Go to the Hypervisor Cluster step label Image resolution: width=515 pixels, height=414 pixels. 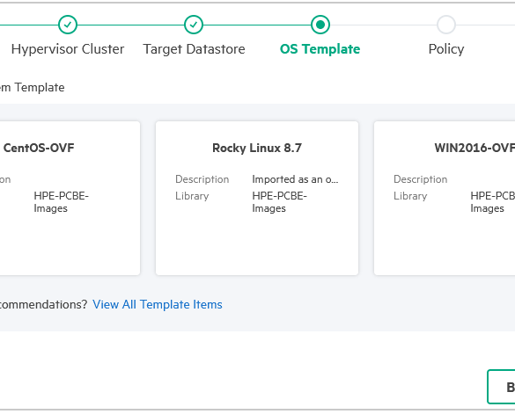(68, 49)
